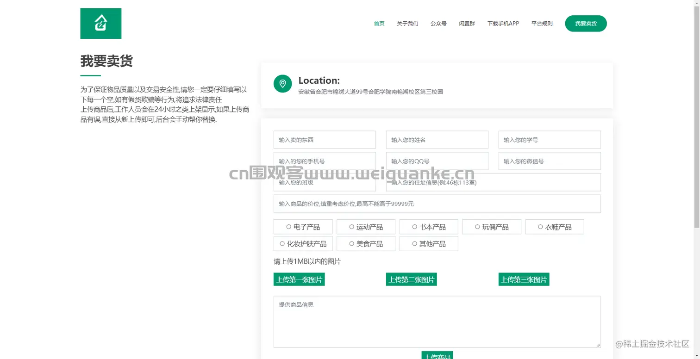
Task: Focus the 输入您的学号 field
Action: [x=550, y=140]
